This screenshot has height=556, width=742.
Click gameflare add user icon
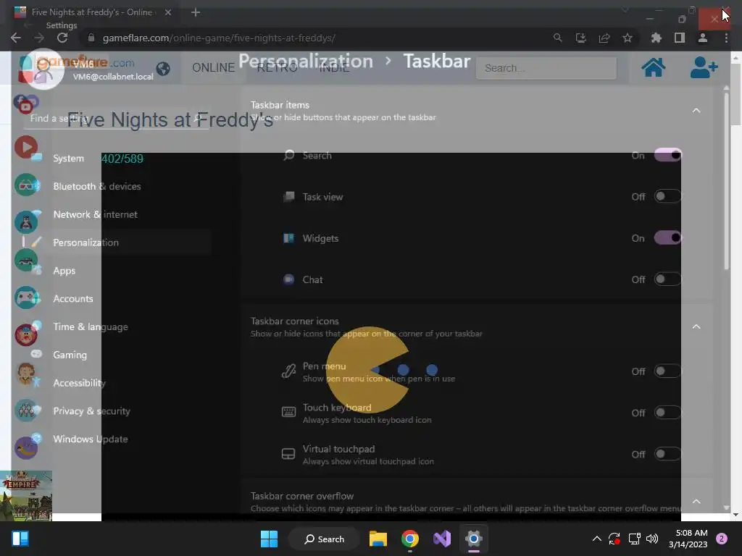click(x=704, y=67)
